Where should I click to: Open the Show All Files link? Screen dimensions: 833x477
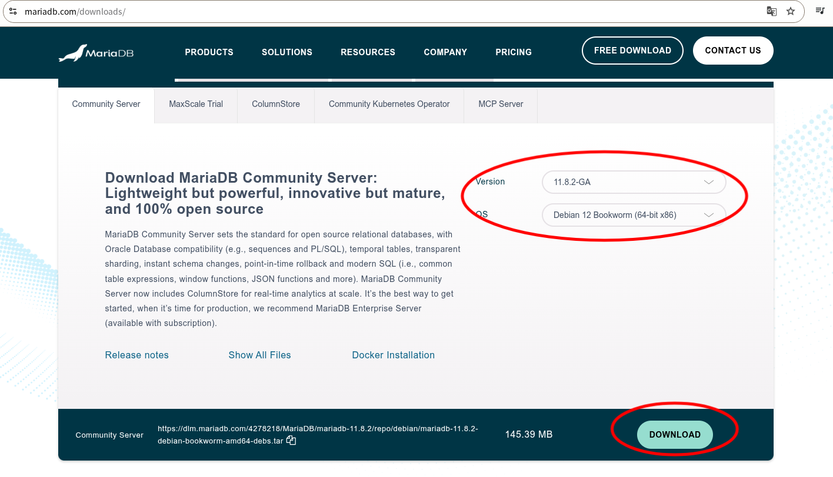pos(259,355)
